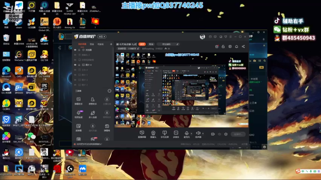321x180 pixels.
Task: Switch to the 我的场景 tab
Action: (x=82, y=44)
